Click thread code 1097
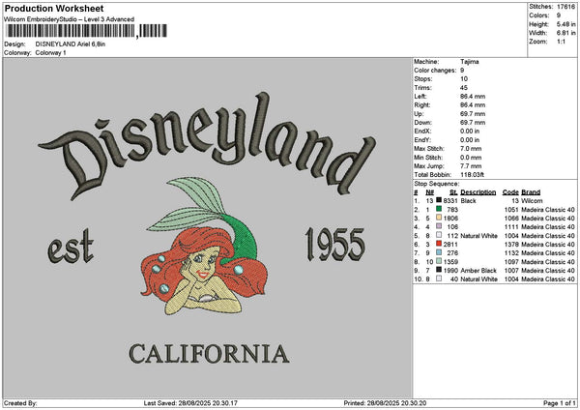The width and height of the screenshot is (580, 410). pyautogui.click(x=511, y=262)
